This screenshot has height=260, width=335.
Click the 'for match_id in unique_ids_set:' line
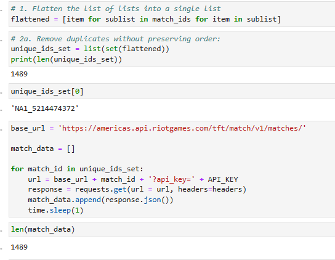point(77,169)
